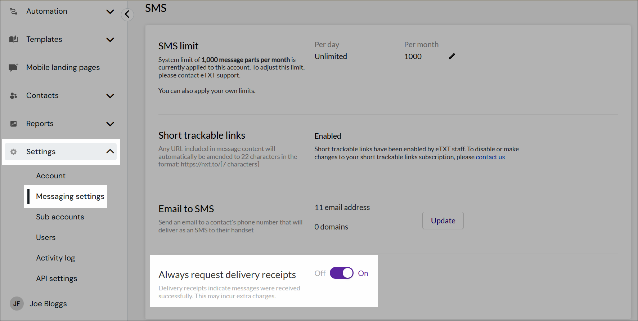Expand the Reports menu chevron
Image resolution: width=638 pixels, height=321 pixels.
pos(110,124)
